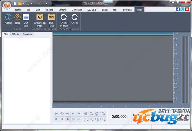
Task: Click the blue overview bar above waveform
Action: pyautogui.click(x=113, y=34)
